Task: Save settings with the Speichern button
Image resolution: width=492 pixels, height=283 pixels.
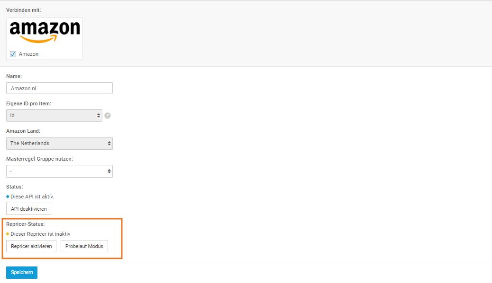Action: (22, 273)
